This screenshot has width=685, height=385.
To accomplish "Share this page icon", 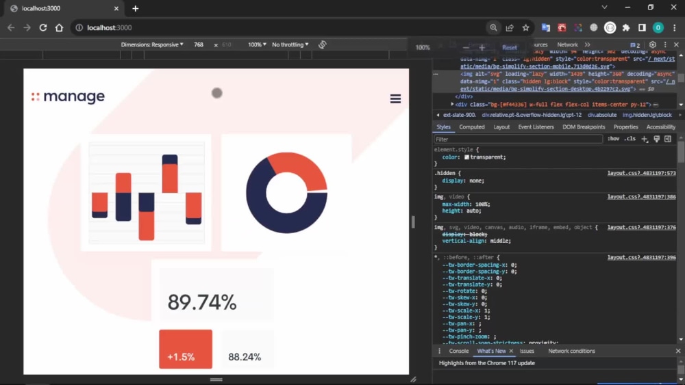I will (510, 27).
